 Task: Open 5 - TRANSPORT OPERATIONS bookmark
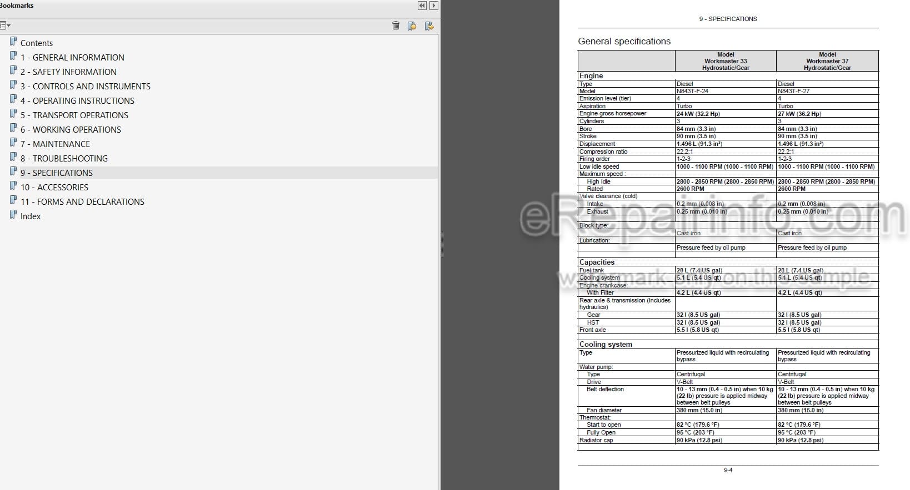[74, 115]
